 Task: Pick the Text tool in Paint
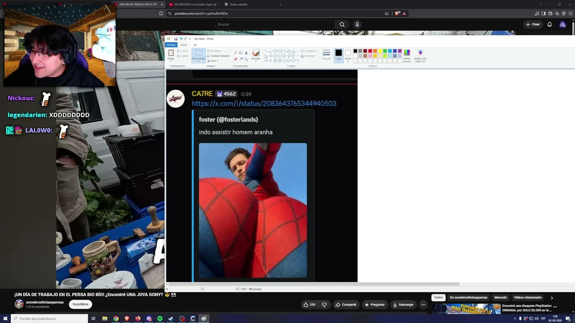pyautogui.click(x=246, y=53)
